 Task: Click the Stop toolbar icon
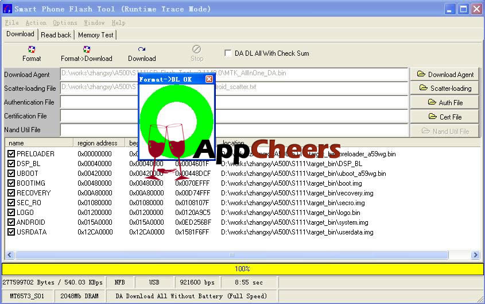pyautogui.click(x=197, y=49)
